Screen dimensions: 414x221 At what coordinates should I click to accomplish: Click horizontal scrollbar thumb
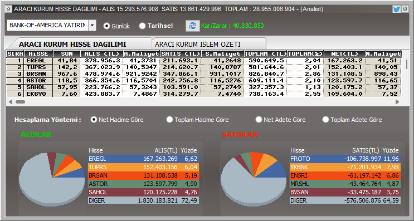click(x=20, y=102)
